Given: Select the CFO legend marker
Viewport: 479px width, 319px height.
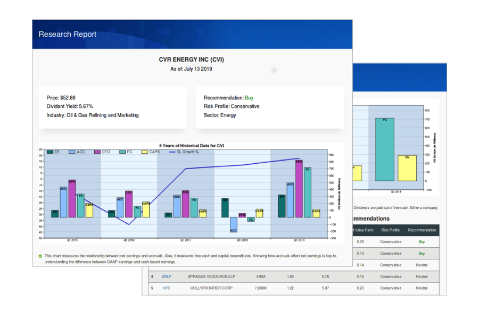Looking at the screenshot, I should coord(97,152).
